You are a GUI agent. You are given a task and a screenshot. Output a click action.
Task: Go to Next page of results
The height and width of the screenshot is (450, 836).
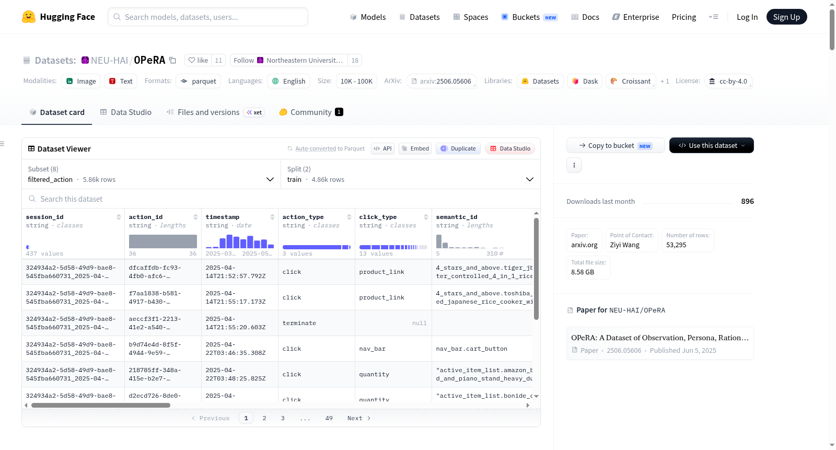359,418
